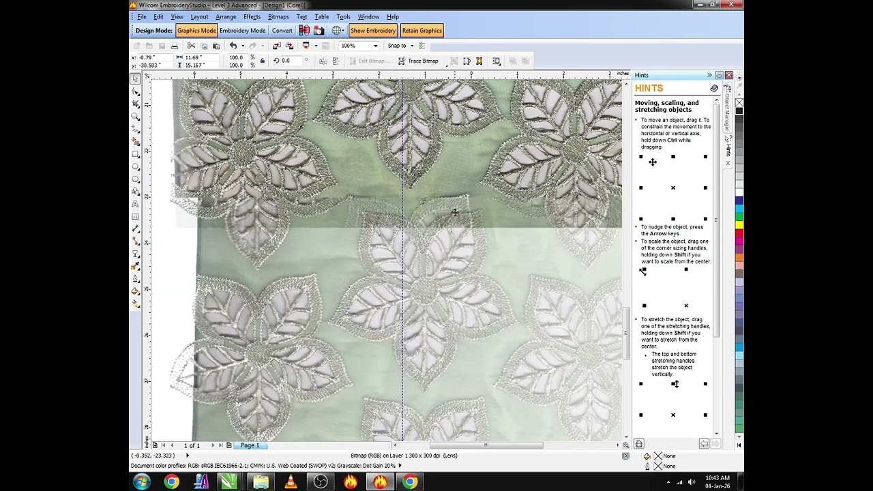Pick the black color swatch
Image resolution: width=873 pixels, height=491 pixels.
pos(739,110)
